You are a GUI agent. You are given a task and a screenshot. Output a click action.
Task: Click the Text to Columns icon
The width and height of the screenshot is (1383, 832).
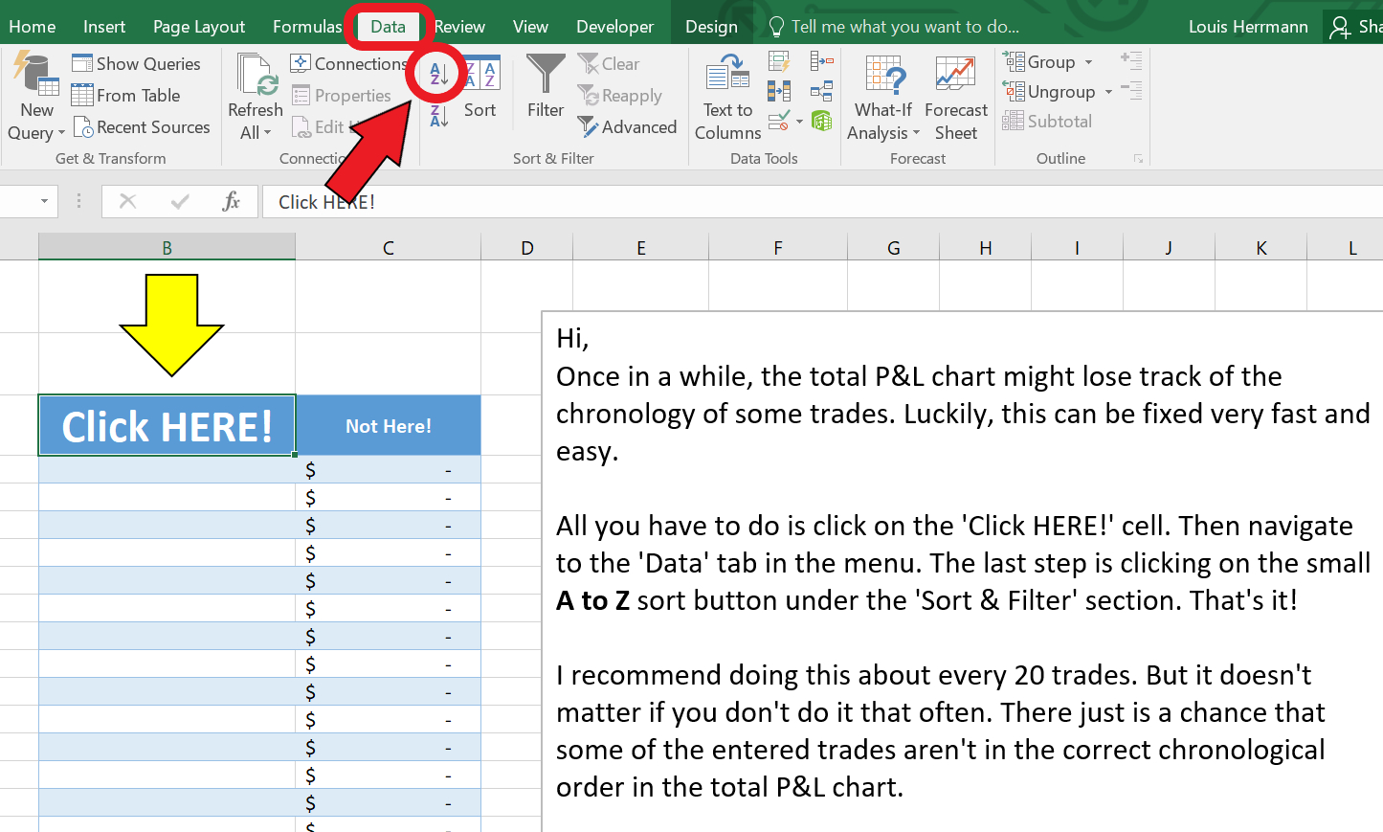(x=727, y=96)
